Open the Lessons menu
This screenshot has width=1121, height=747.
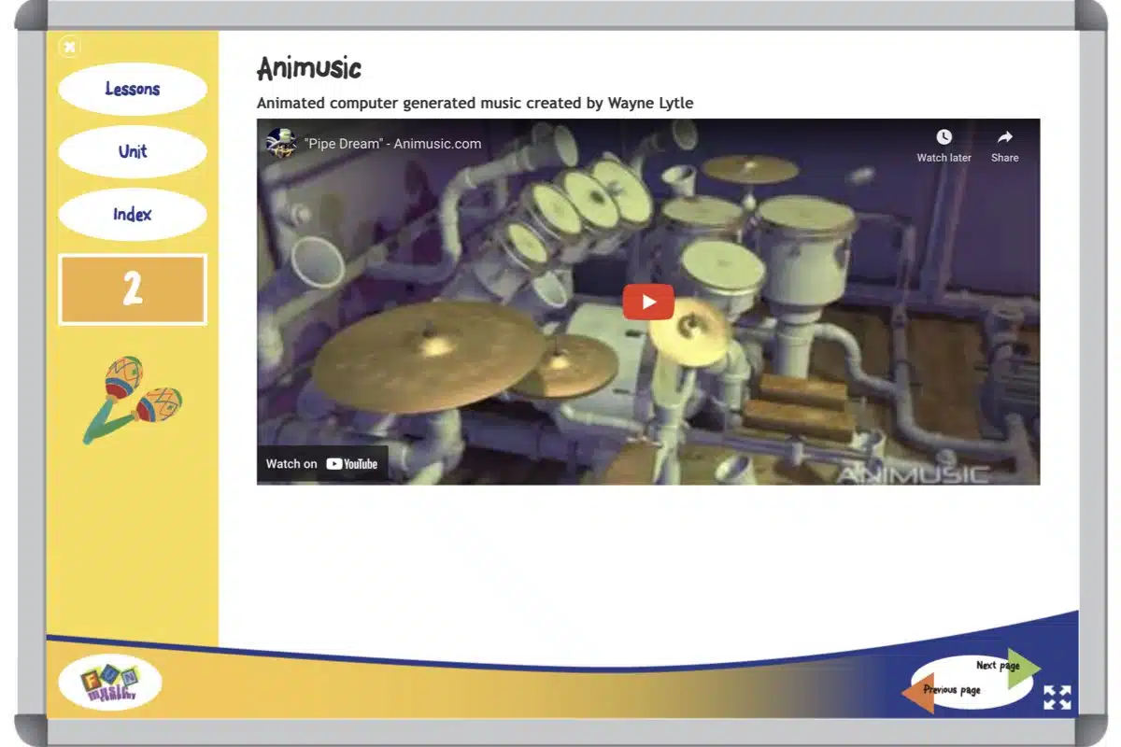pos(132,90)
